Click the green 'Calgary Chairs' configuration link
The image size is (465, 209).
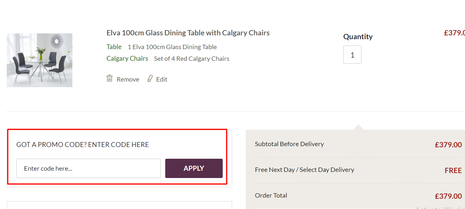coord(127,58)
